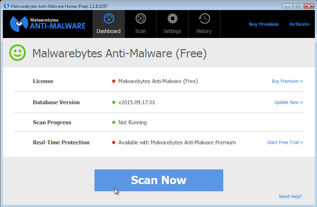Click the Update Now » link

click(x=288, y=102)
